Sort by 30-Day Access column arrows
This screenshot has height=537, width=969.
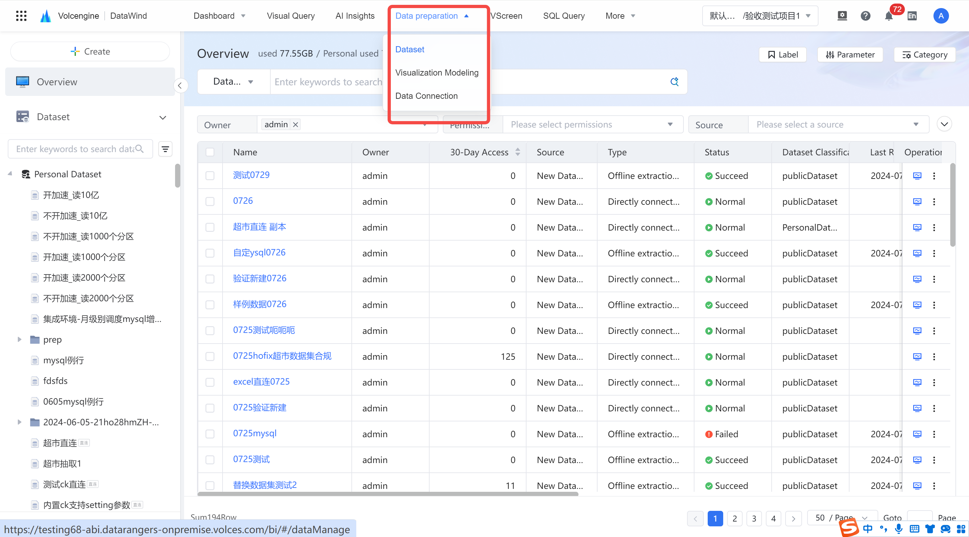coord(517,152)
